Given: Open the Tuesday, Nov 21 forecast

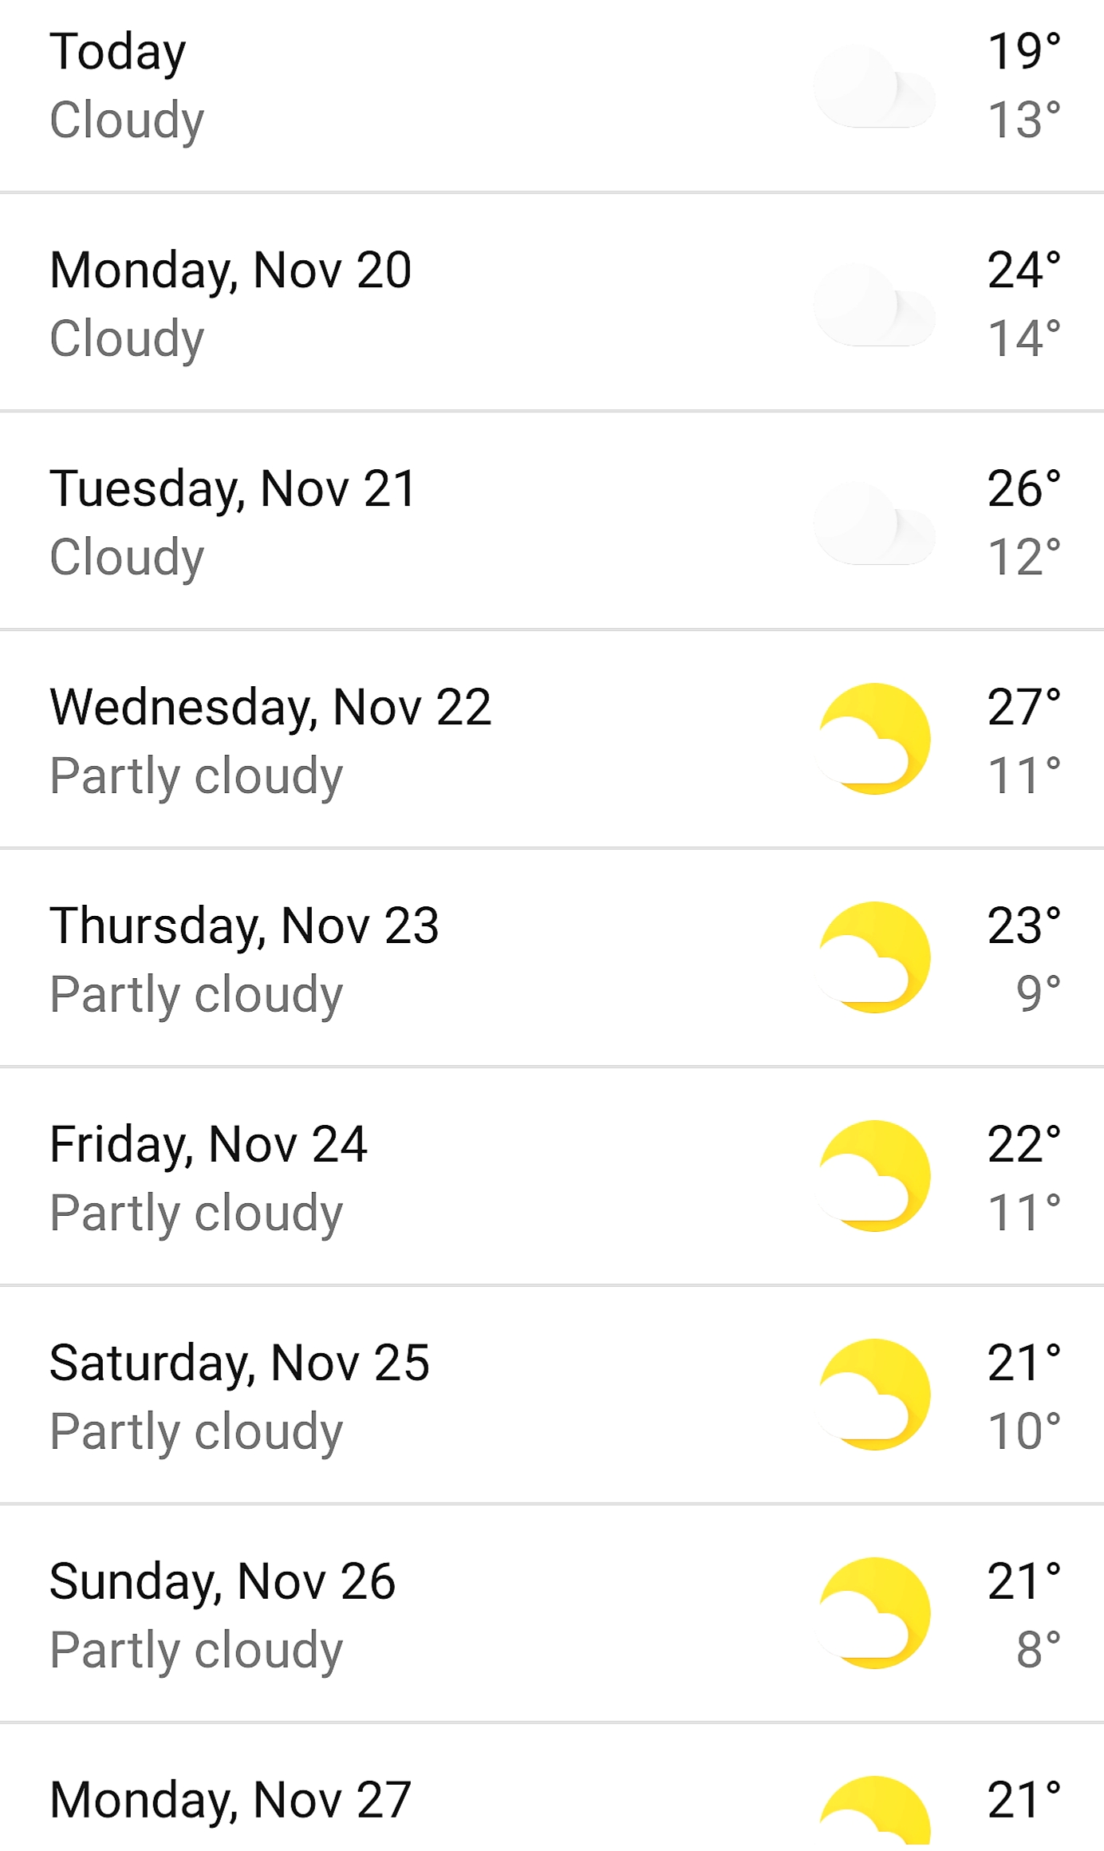Looking at the screenshot, I should point(552,521).
